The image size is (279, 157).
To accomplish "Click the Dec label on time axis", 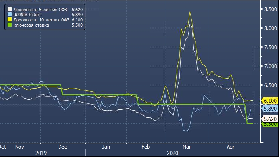I will tap(63, 147).
